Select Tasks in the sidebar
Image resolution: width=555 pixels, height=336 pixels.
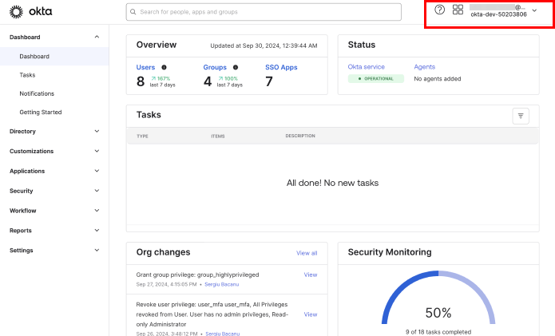pos(27,74)
